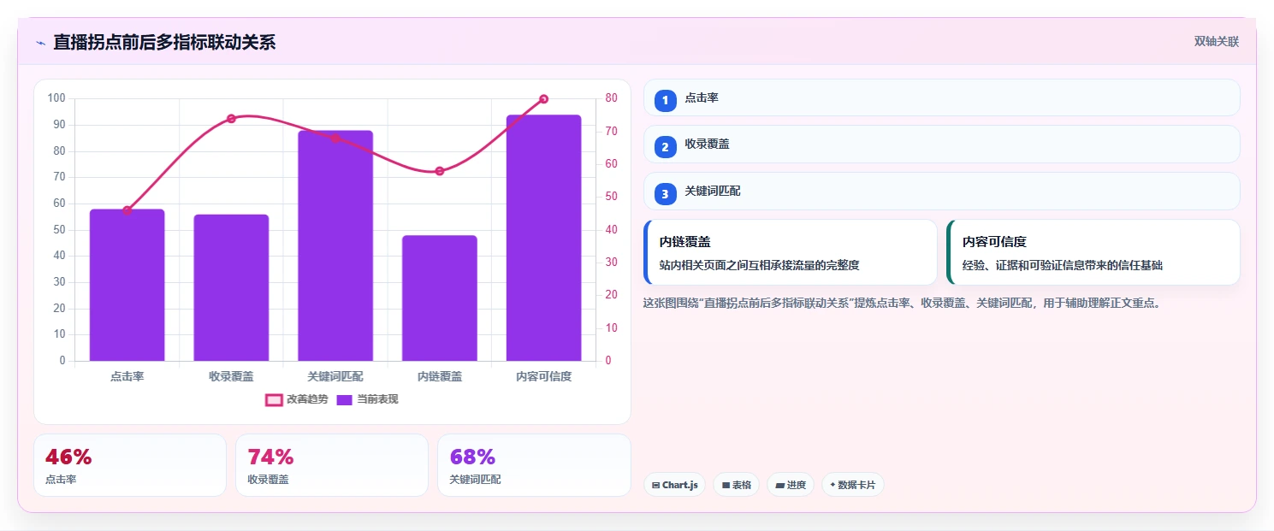Select the 关键词匹配 list row
Viewport: 1274px width, 531px height.
941,191
